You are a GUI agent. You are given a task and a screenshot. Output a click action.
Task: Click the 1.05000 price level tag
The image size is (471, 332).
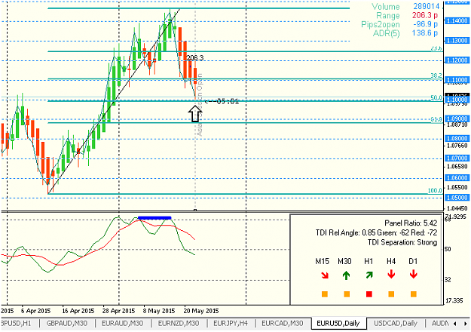coord(457,198)
